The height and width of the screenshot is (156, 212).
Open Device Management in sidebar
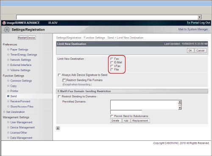(22, 127)
